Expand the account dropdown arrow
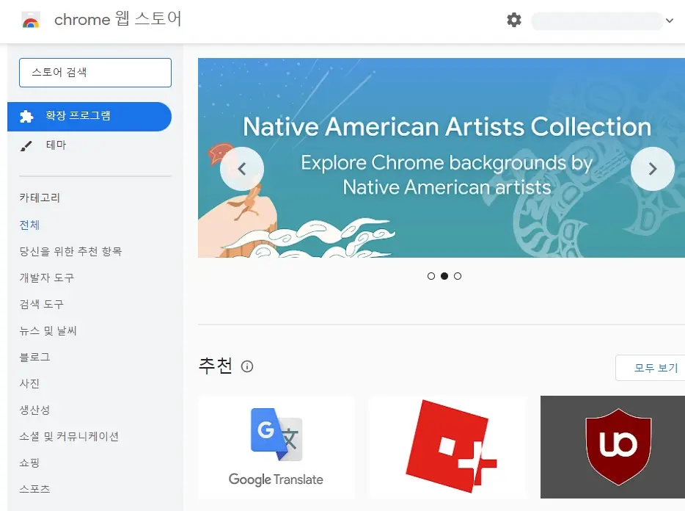The height and width of the screenshot is (511, 685). coord(670,21)
